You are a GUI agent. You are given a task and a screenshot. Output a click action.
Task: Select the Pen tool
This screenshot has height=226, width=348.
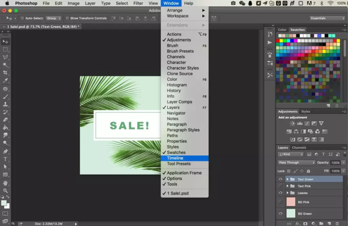coord(5,151)
